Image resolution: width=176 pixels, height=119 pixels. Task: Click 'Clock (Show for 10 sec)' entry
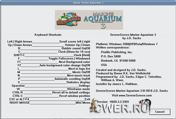[74, 52]
